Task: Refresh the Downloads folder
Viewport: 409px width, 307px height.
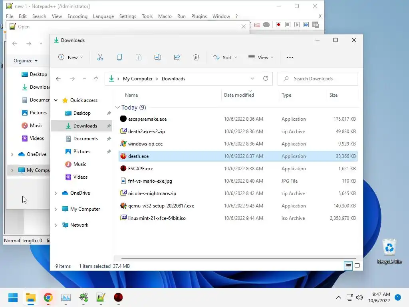Action: click(x=266, y=79)
